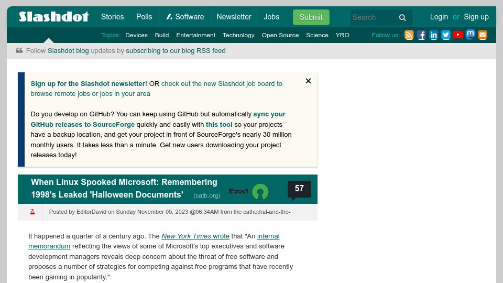
Task: Open the 57 comments bubble
Action: coord(299,189)
